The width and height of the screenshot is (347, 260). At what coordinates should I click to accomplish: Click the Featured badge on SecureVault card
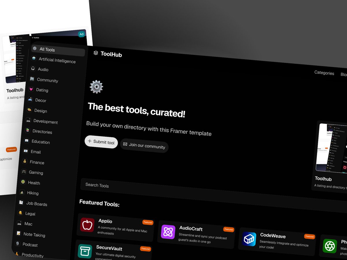[145, 249]
